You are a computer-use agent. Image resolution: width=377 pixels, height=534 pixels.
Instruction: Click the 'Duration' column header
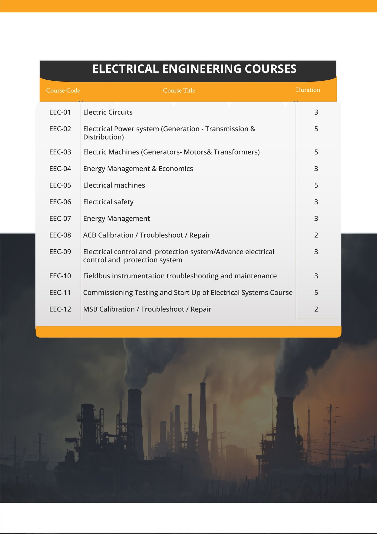click(x=308, y=90)
